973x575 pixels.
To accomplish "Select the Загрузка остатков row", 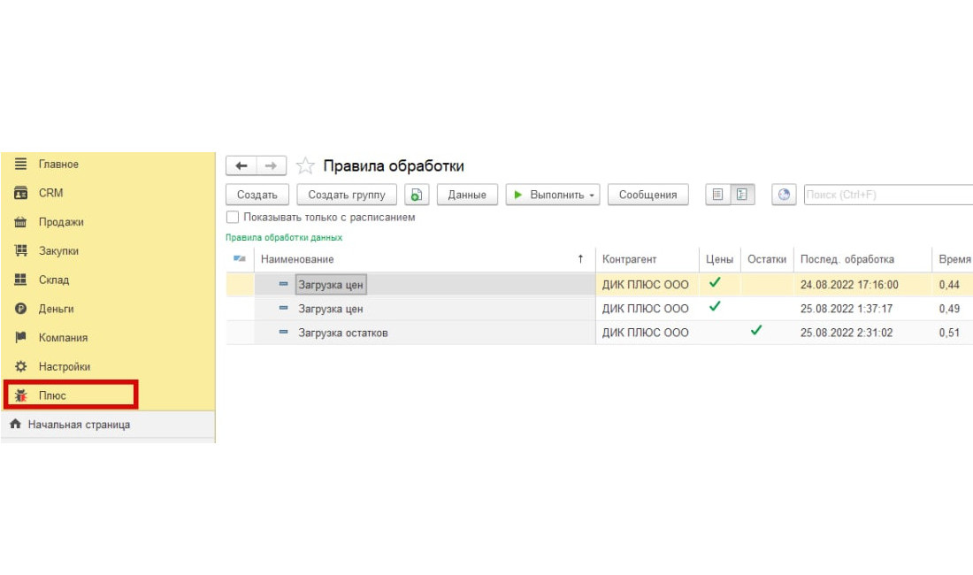I will [343, 333].
